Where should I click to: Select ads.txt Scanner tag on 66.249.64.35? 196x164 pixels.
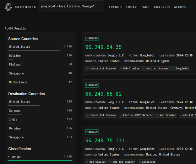[x=156, y=69]
